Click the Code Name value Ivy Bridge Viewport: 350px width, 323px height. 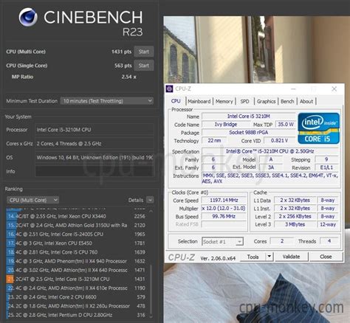226,125
